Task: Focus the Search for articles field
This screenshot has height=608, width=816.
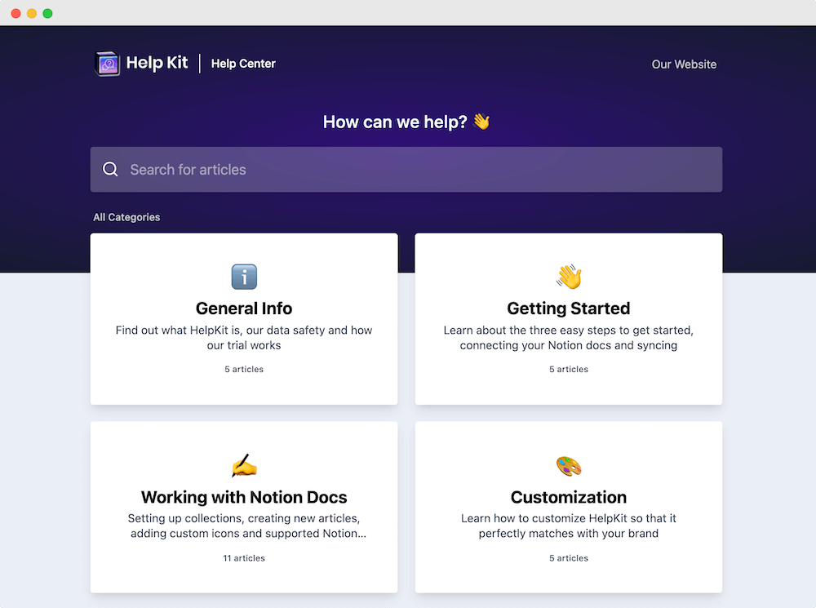Action: (406, 169)
